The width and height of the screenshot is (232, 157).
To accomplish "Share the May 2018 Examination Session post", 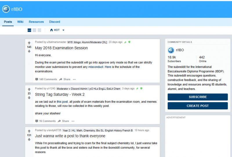I will tap(65, 79).
